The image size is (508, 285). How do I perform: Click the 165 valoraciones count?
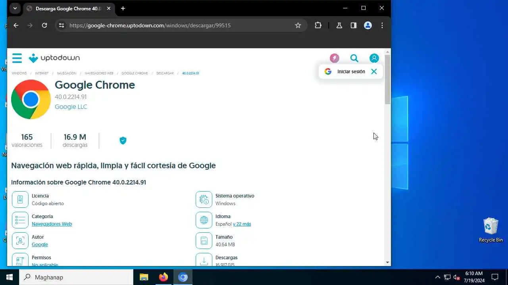(x=27, y=141)
